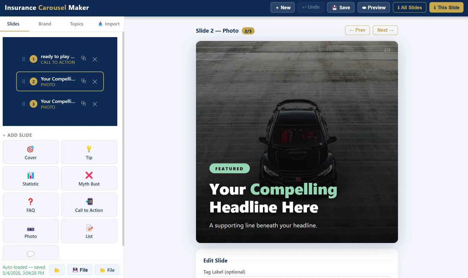Duplicate the selected slide 2 Photo

point(84,81)
